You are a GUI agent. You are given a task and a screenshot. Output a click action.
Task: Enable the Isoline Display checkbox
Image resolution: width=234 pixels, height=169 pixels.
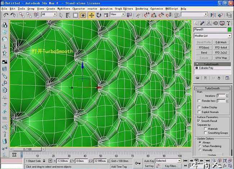click(199, 107)
